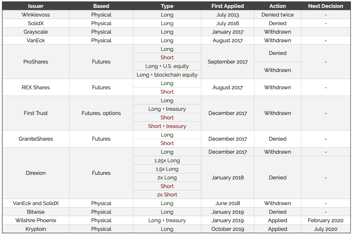Select the GraniteShares issuer cell

click(36, 139)
